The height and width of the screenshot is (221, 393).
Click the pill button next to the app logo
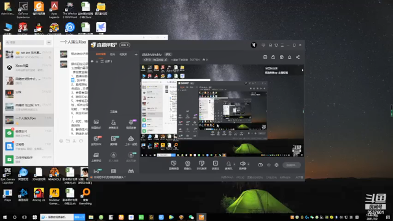pos(125,45)
